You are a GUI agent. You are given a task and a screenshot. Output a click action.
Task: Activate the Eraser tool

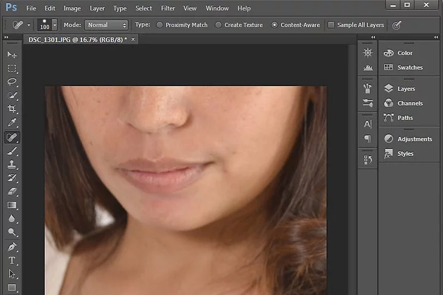pyautogui.click(x=12, y=192)
